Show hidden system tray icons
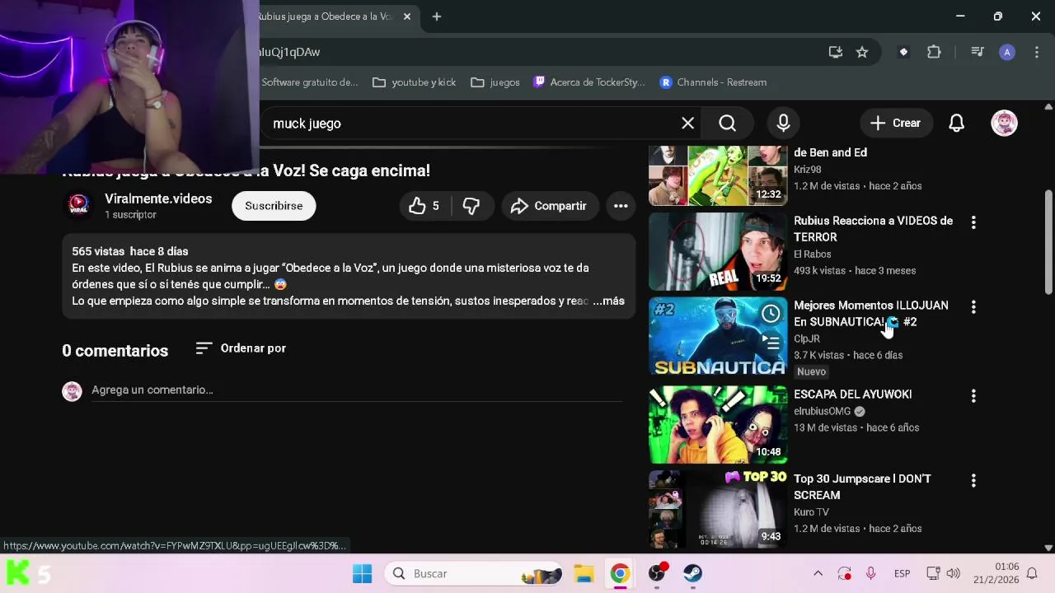The width and height of the screenshot is (1055, 593). click(818, 573)
